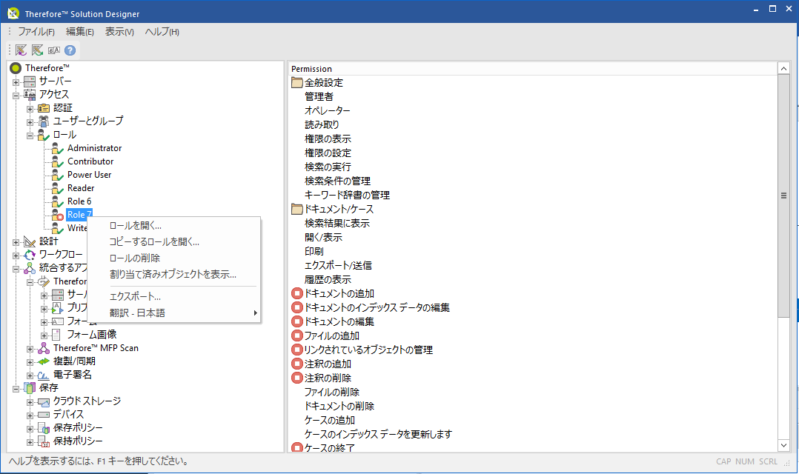This screenshot has height=474, width=799.
Task: Toggle deny marker for ケースの終了
Action: [x=297, y=448]
